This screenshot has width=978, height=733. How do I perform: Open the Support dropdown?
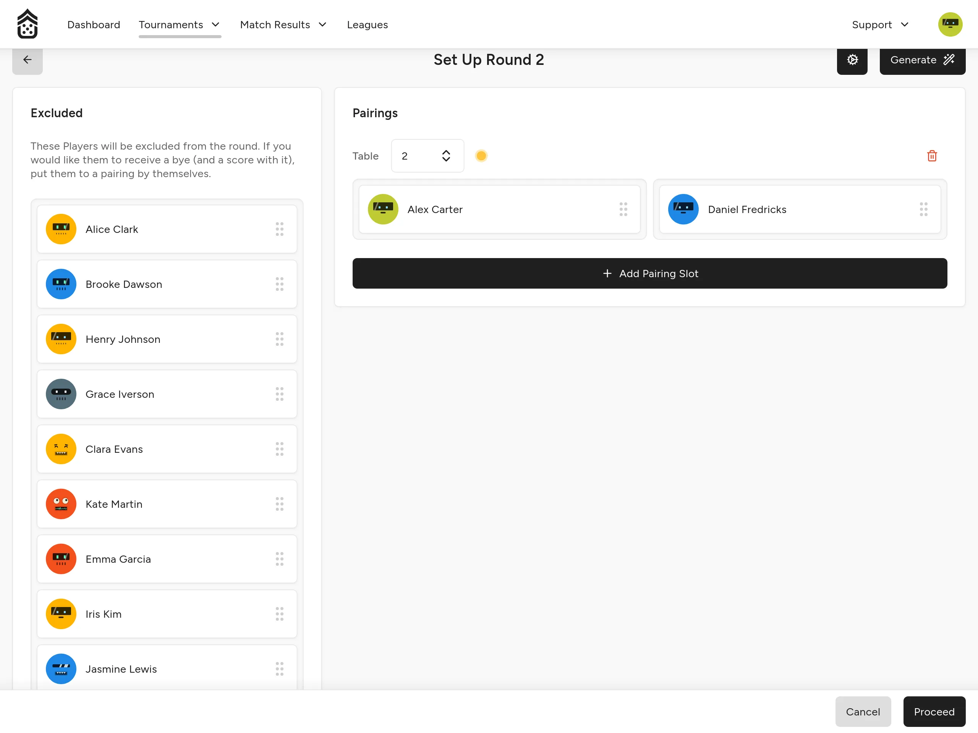[x=880, y=25]
